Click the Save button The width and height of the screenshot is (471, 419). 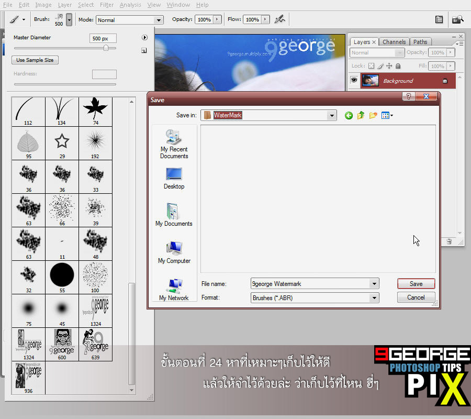tap(416, 284)
